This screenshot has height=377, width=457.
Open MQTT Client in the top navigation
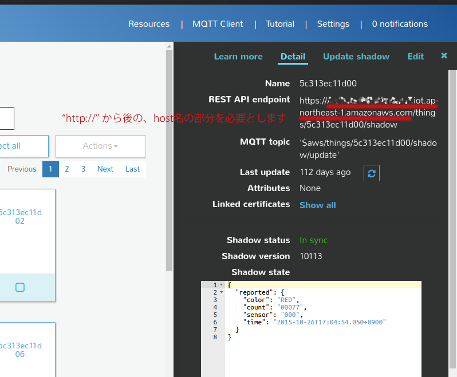tap(218, 24)
